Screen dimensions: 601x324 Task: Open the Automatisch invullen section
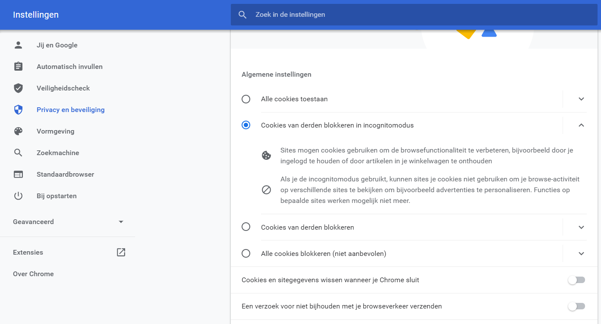point(69,66)
